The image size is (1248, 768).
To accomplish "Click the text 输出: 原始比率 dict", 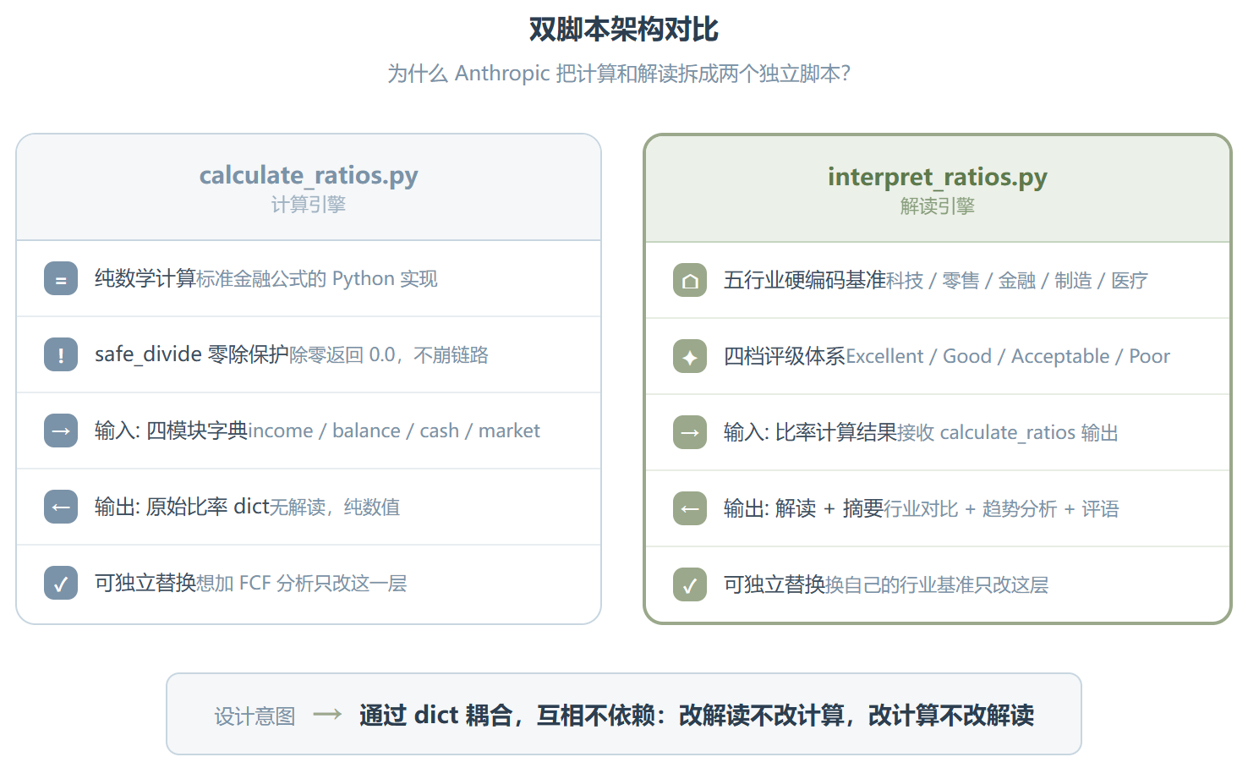I will [183, 507].
